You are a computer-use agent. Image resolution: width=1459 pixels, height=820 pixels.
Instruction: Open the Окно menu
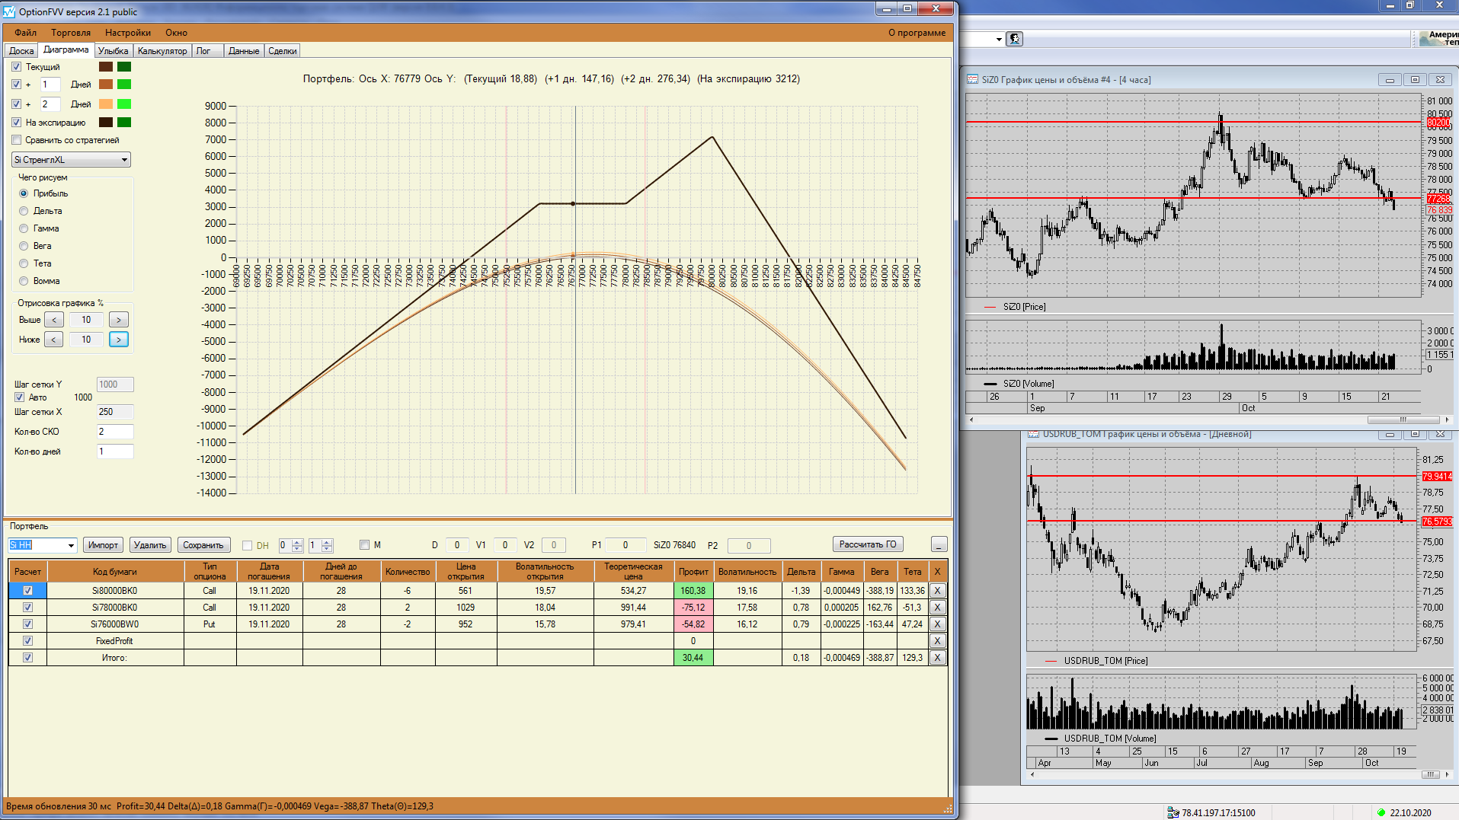[x=176, y=33]
